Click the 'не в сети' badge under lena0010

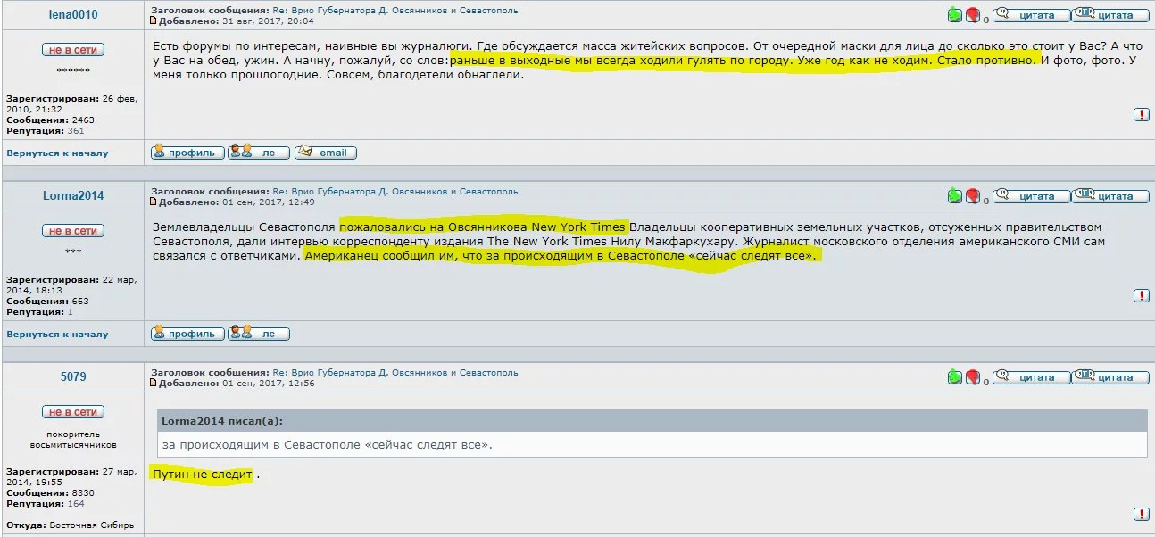[x=73, y=50]
